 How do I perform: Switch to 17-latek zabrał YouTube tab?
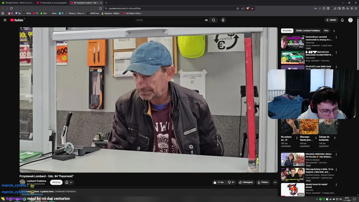point(52,3)
